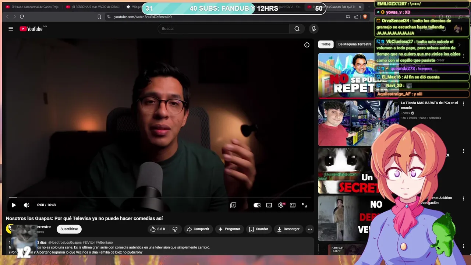Focus the Buscar search field

(224, 29)
